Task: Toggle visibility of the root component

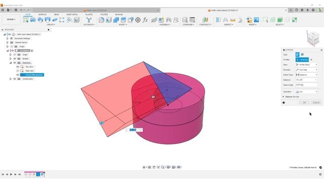Action: click(x=9, y=34)
